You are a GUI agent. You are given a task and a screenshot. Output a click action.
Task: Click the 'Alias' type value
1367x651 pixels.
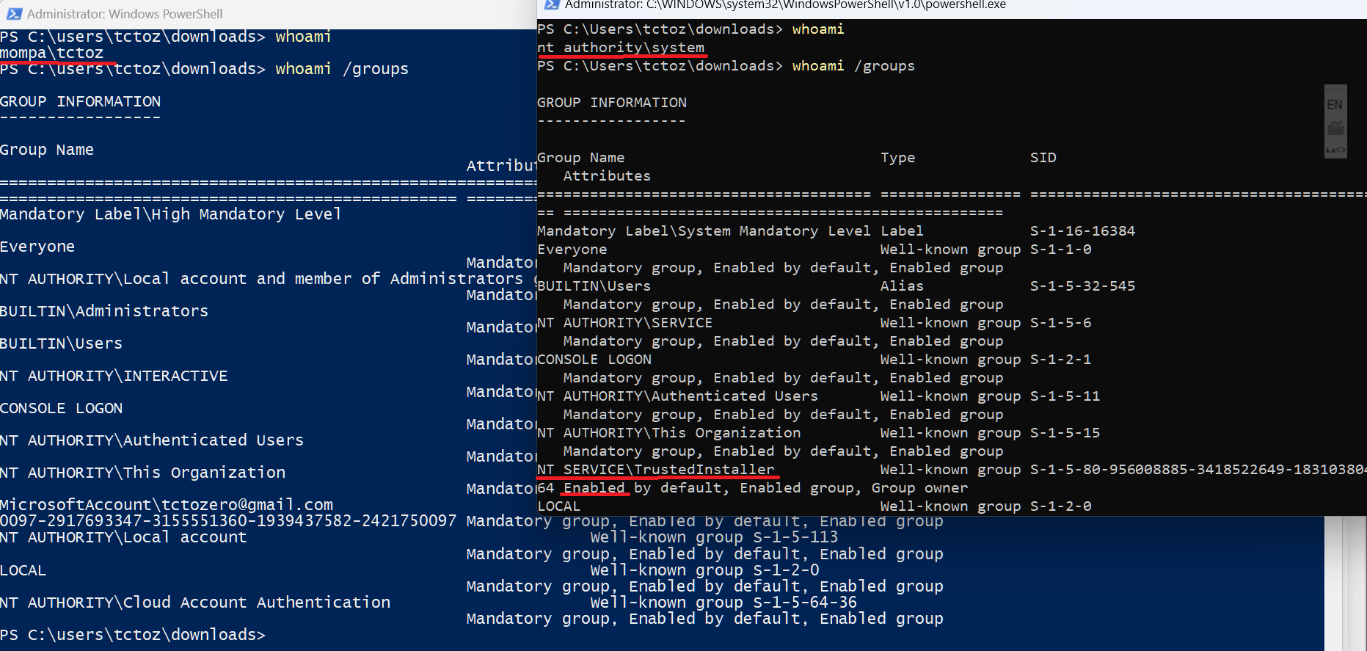(903, 286)
